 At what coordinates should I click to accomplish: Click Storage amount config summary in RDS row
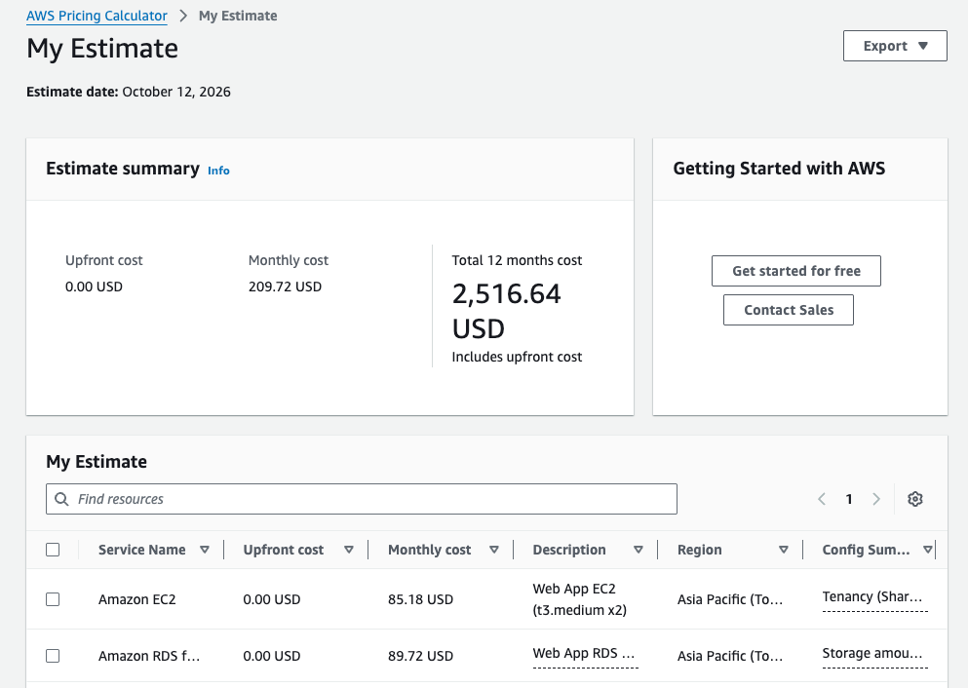point(872,654)
